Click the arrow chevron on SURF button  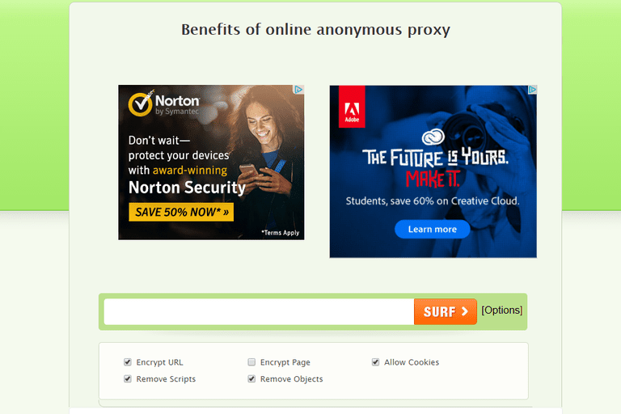pyautogui.click(x=465, y=311)
